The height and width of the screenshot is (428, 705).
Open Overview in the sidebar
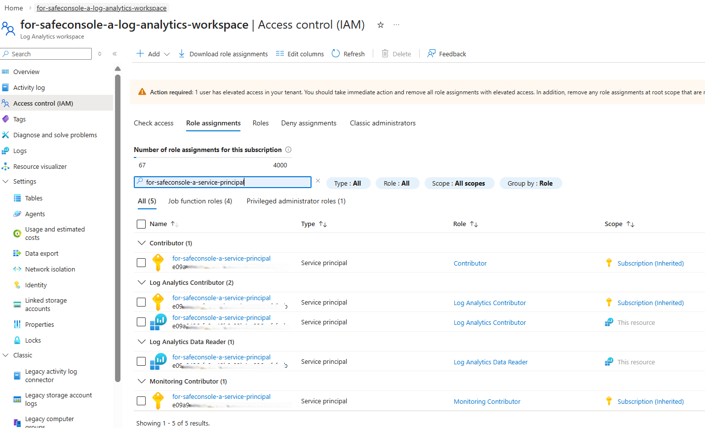pos(26,72)
